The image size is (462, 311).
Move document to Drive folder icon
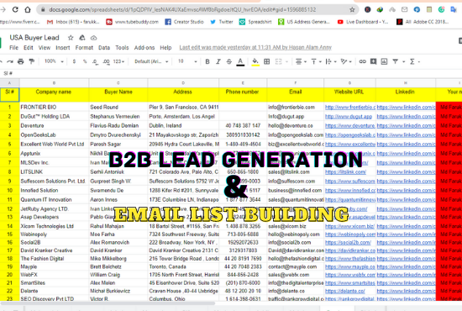(82, 38)
